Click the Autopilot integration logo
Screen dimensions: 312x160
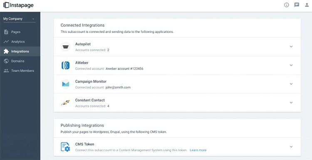[65, 47]
